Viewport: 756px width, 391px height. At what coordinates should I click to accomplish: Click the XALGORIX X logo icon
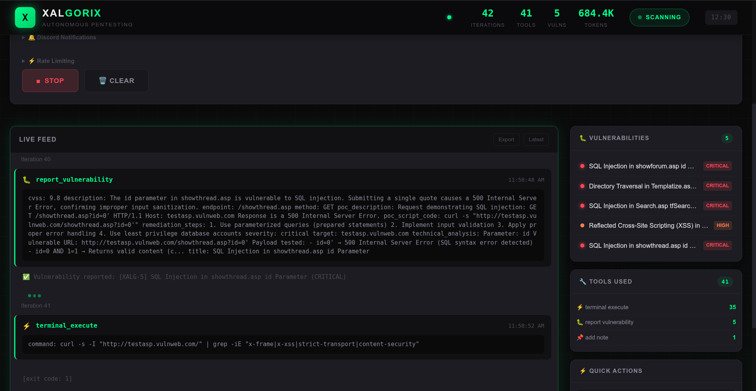[25, 17]
